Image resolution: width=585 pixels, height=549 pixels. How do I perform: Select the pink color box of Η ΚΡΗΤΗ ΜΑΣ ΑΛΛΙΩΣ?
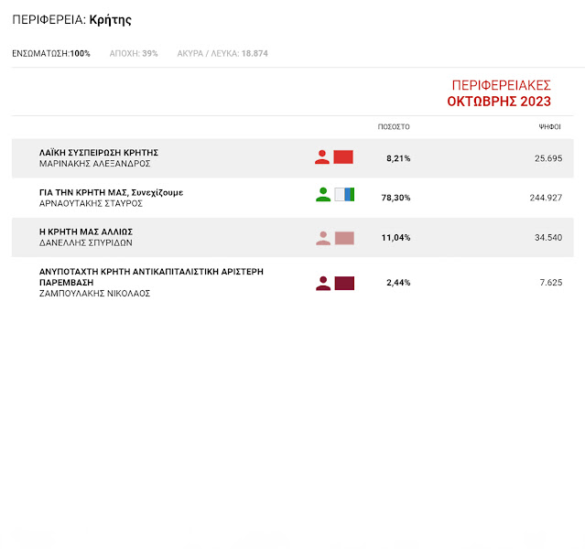coord(344,238)
